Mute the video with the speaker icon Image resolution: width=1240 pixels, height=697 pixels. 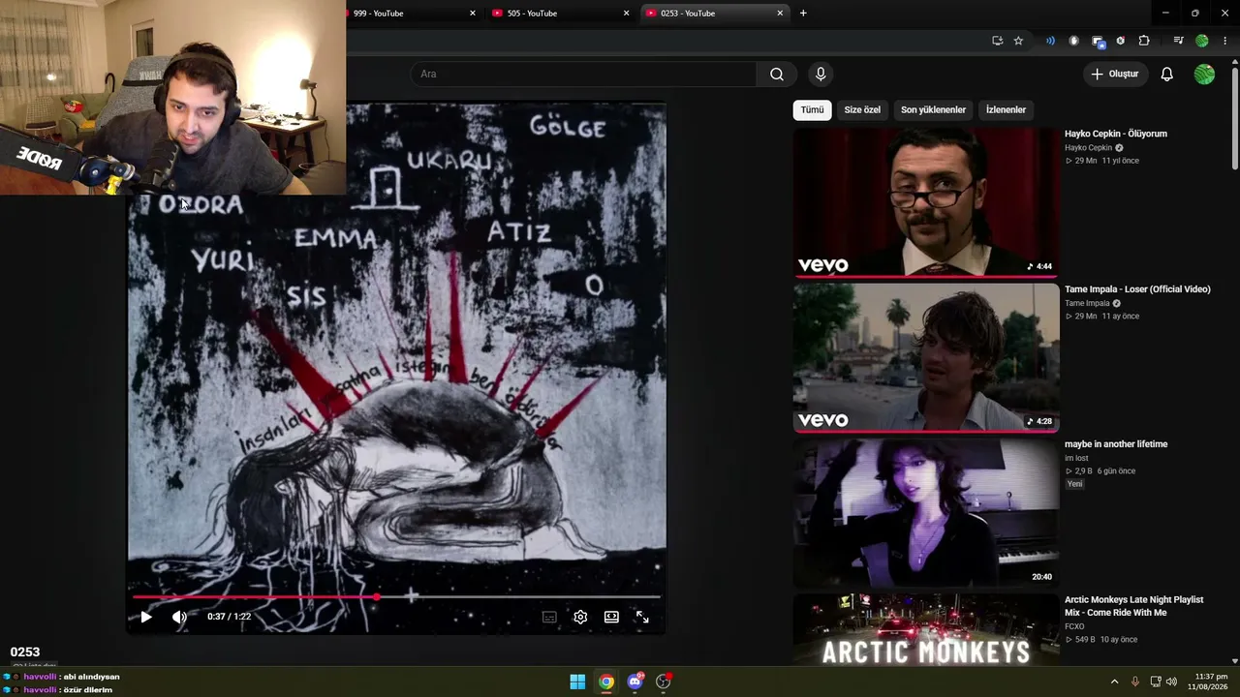[179, 617]
